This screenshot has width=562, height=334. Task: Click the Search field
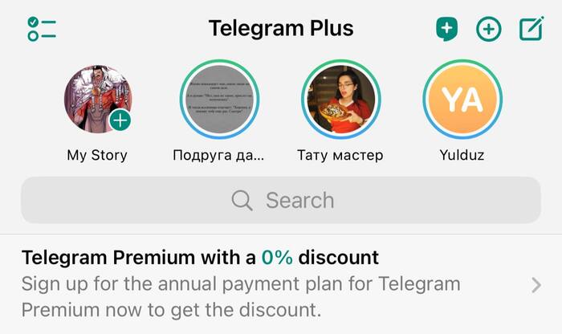pyautogui.click(x=281, y=200)
